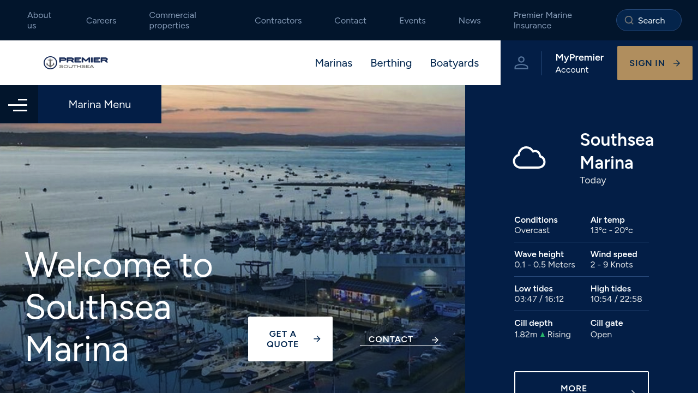
Task: Click Southsea Marina weather heading
Action: pos(617,151)
